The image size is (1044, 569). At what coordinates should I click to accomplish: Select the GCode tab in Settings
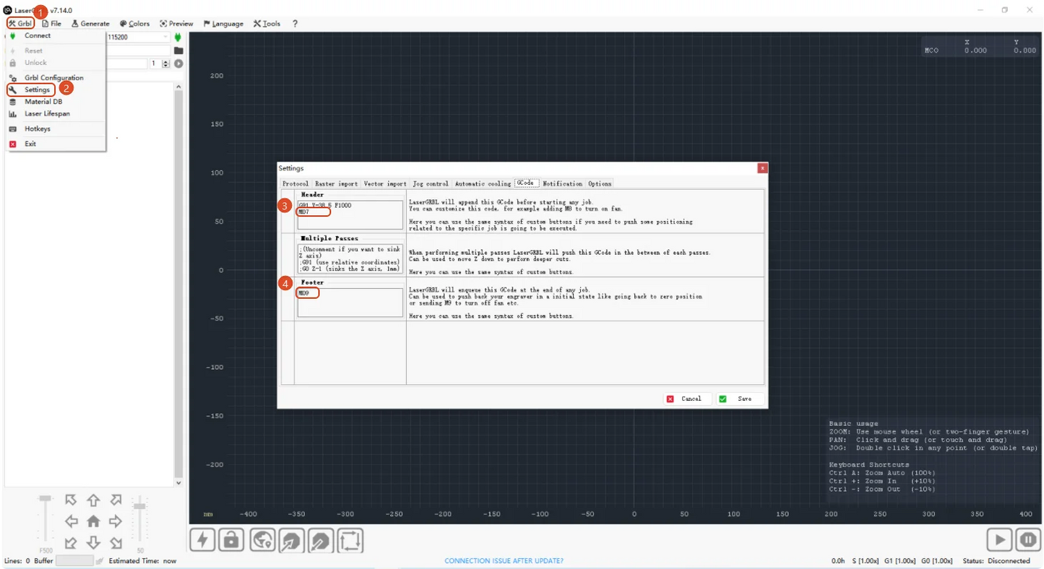coord(527,183)
